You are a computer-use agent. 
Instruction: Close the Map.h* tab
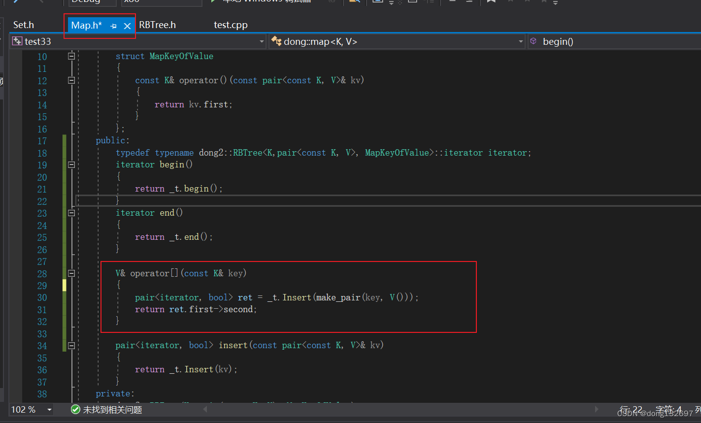(127, 26)
